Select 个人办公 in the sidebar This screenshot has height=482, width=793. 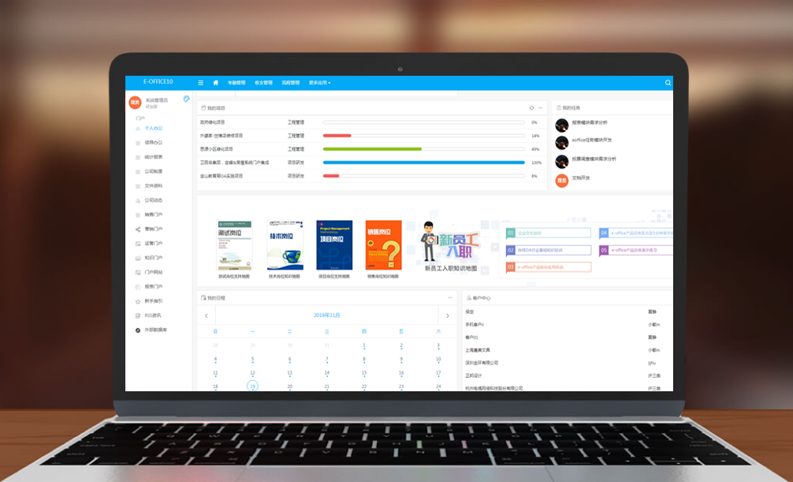(x=154, y=128)
